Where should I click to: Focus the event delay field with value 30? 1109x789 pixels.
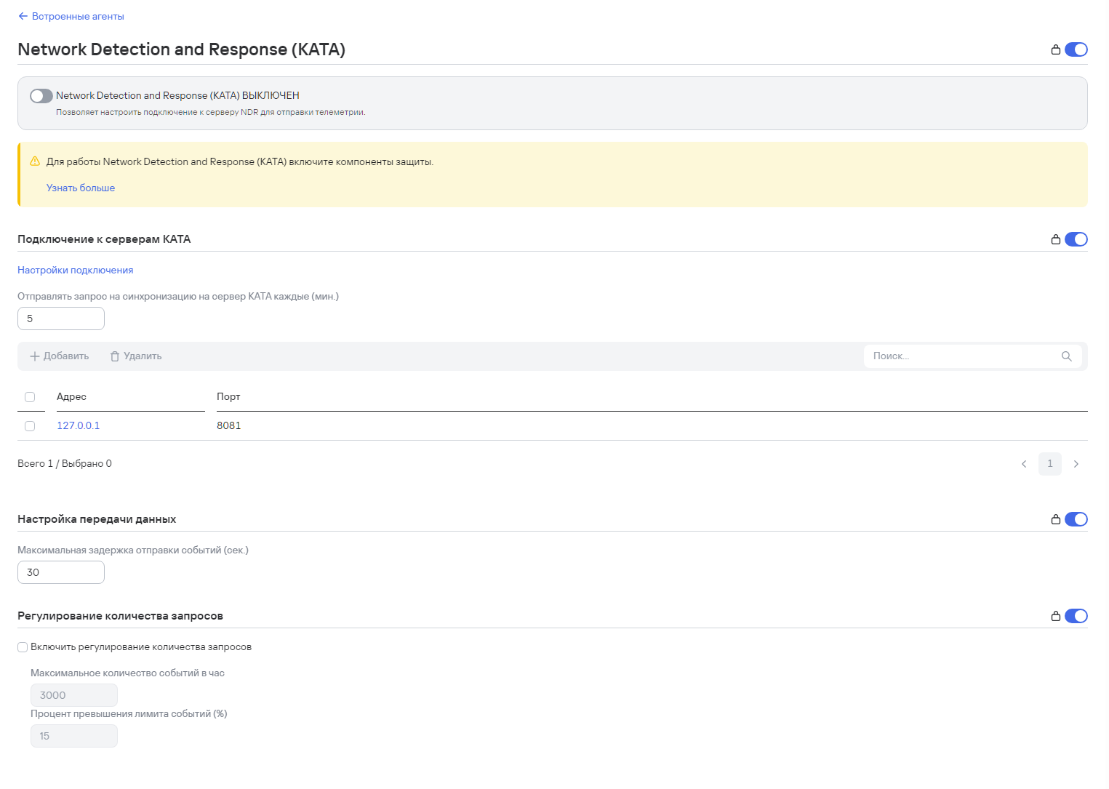coord(61,572)
